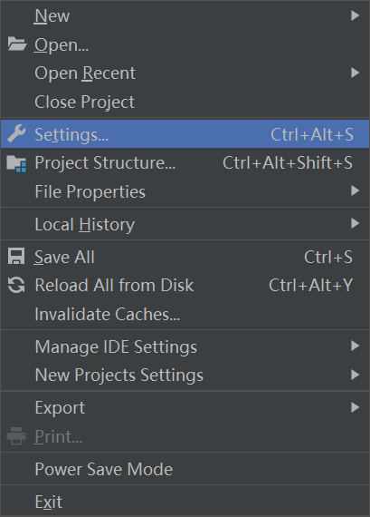This screenshot has width=370, height=517.
Task: Click the printer icon next to Print
Action: [x=16, y=436]
